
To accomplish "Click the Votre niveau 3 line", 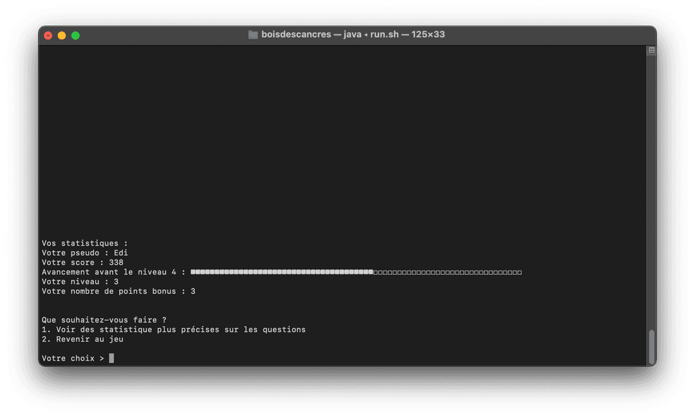I will click(79, 281).
